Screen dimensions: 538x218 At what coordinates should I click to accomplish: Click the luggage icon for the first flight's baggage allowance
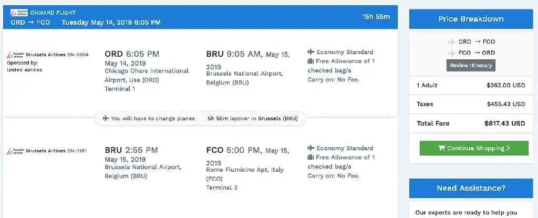point(311,61)
